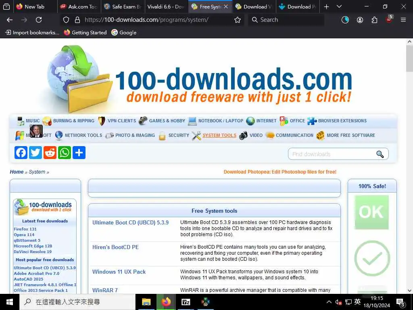Viewport: 413px width, 310px height.
Task: Open Windows 11 UX Pack download page
Action: click(x=119, y=272)
